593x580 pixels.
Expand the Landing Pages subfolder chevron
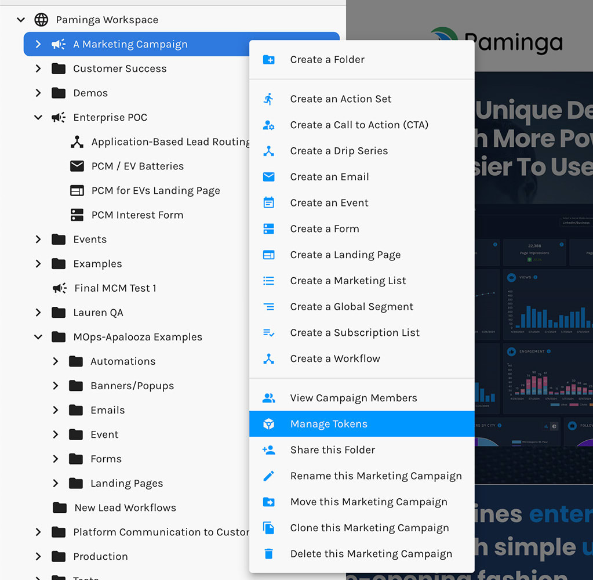[55, 484]
